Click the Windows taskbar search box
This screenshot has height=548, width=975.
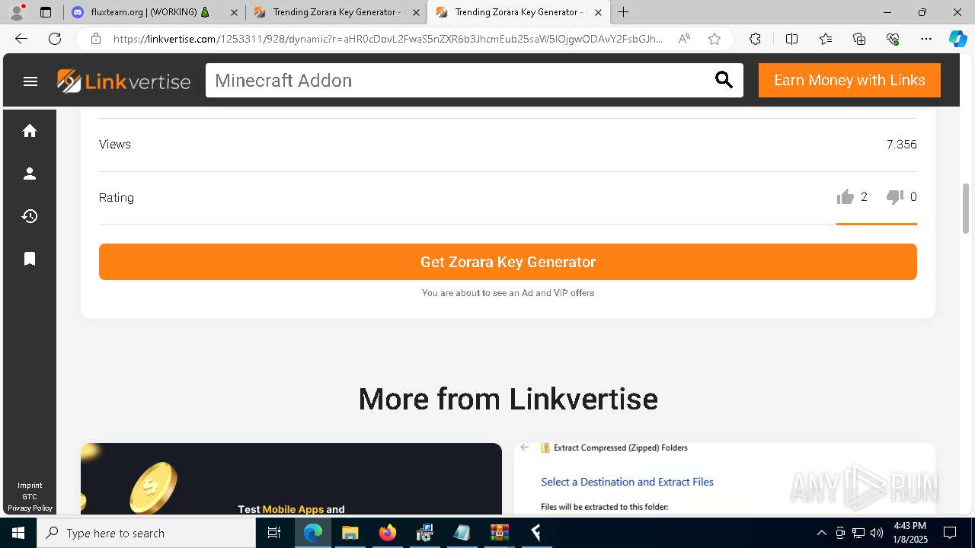tap(146, 533)
